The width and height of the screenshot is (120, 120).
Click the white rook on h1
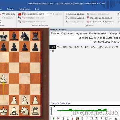point(35,111)
